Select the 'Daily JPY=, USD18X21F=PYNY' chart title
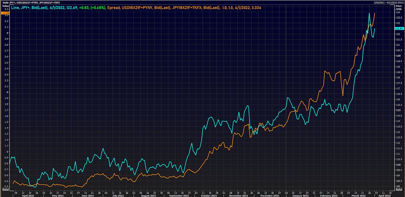Screen dimensions: 405x197 click(31, 3)
